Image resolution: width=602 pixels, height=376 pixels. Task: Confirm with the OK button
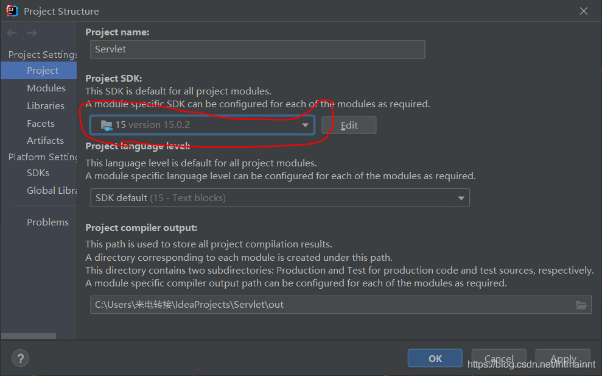(435, 358)
